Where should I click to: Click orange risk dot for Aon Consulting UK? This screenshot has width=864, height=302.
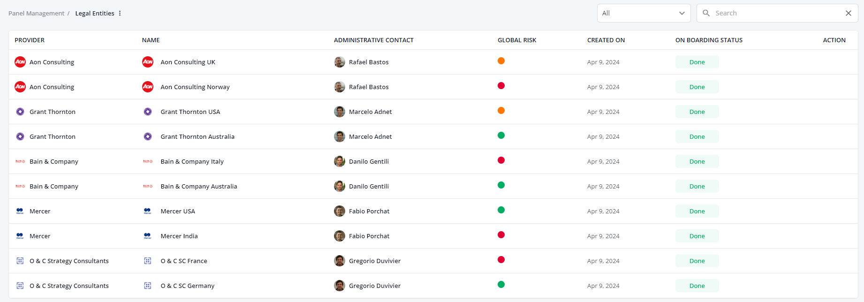coord(501,61)
